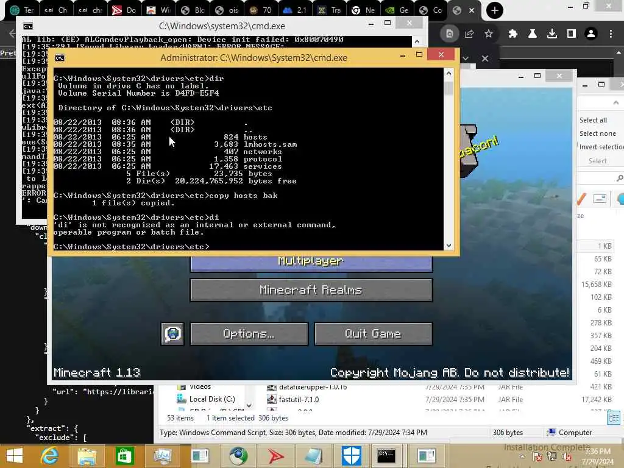
Task: Switch to the 'Do' browser tab
Action: click(x=124, y=10)
